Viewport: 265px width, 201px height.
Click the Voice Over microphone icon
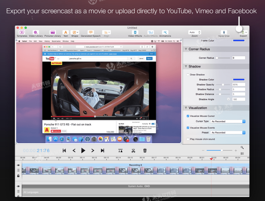[224, 32]
